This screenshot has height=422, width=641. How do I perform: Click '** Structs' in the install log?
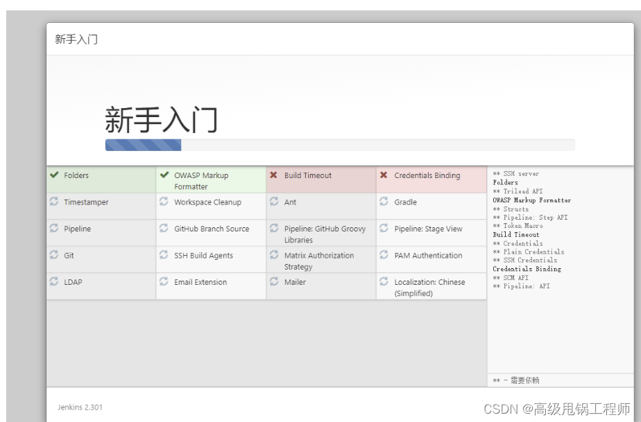[x=511, y=209]
